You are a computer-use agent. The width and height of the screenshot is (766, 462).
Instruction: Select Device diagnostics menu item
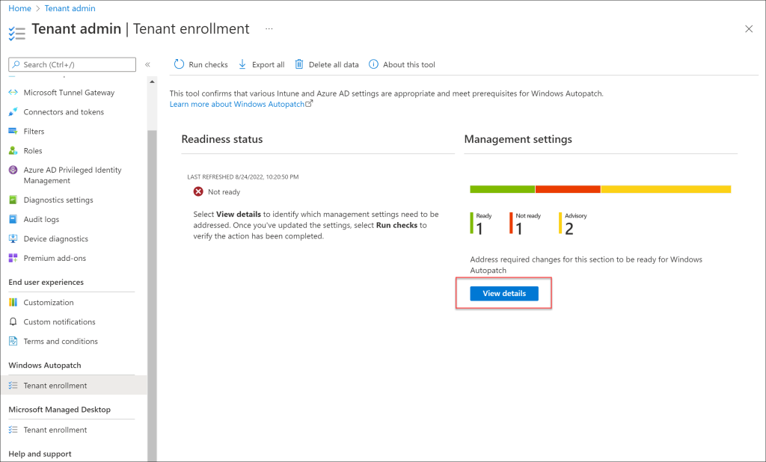[x=55, y=238]
